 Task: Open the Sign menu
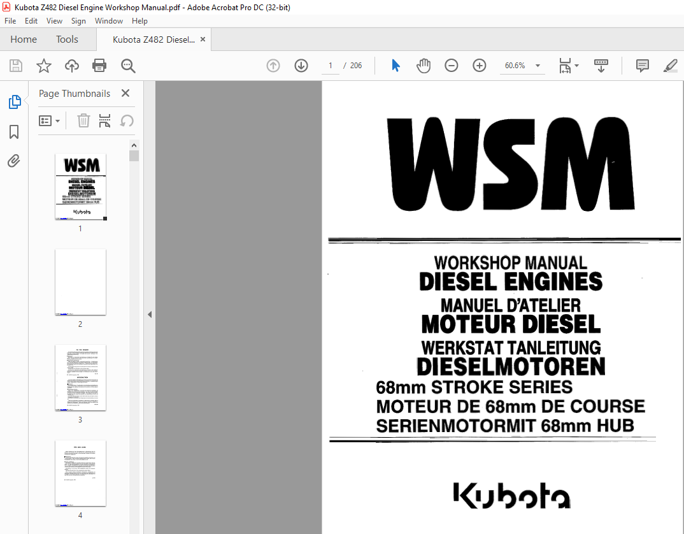78,21
